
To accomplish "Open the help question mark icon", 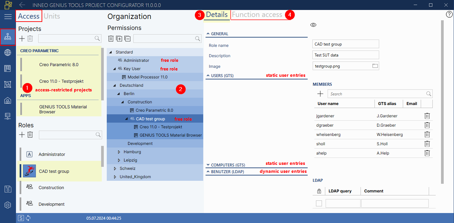I will click(x=449, y=14).
